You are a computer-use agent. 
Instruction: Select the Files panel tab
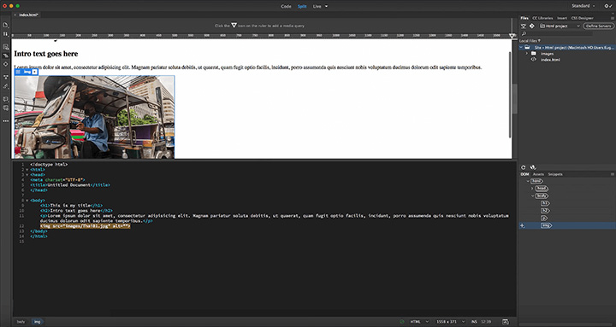point(524,18)
